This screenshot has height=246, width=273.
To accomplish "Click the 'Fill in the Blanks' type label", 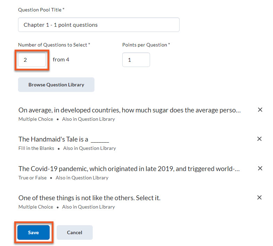I will tap(36, 148).
